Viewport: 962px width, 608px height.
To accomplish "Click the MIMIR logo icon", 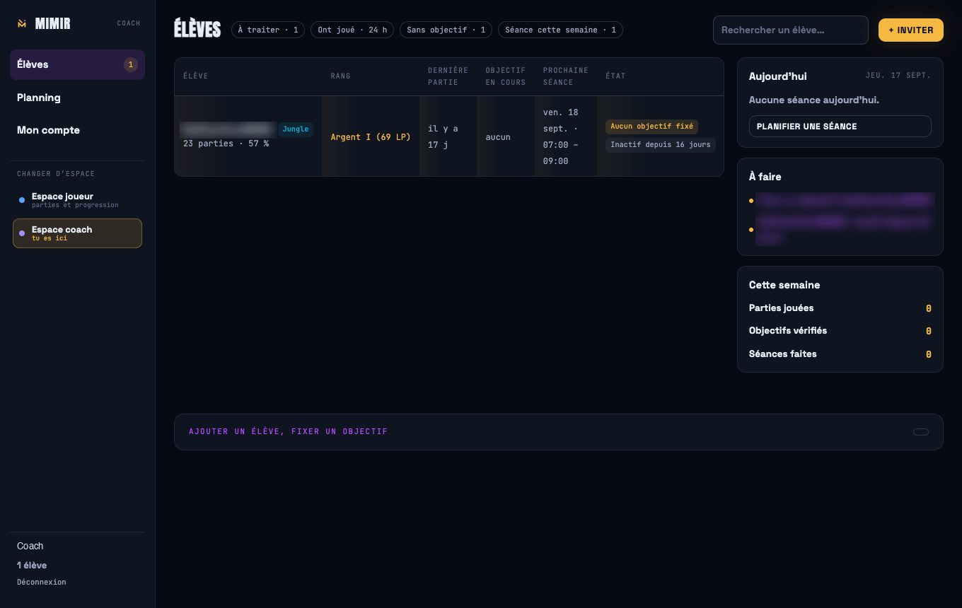I will (22, 23).
